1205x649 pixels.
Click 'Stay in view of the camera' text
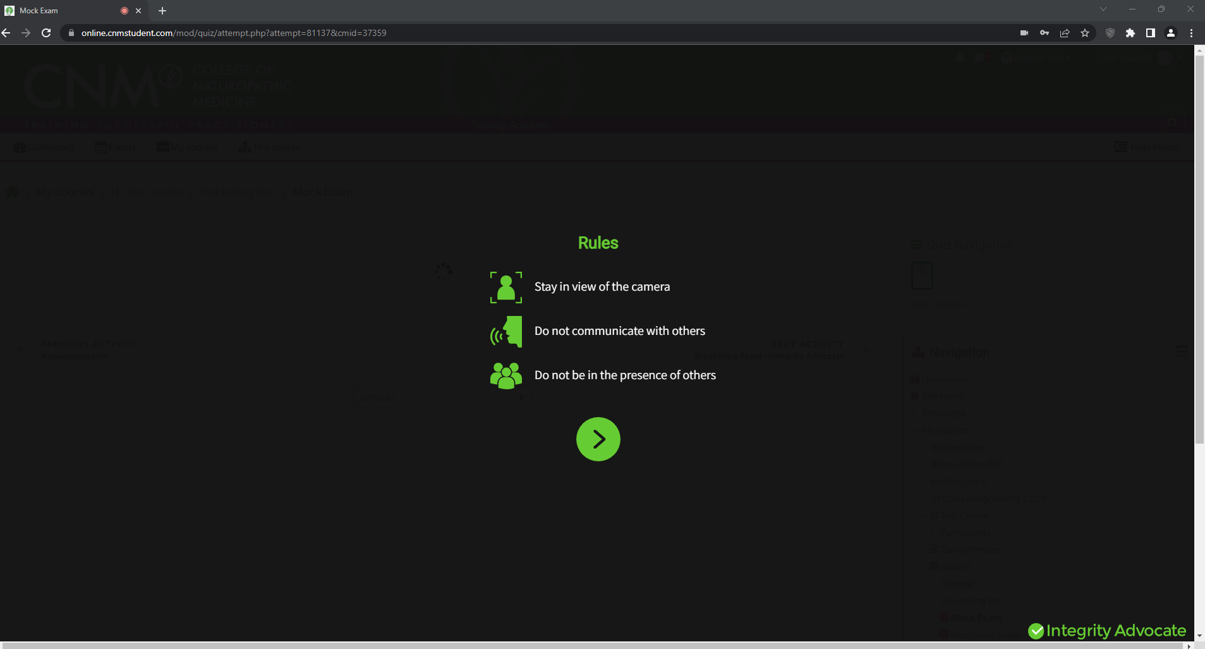tap(602, 287)
